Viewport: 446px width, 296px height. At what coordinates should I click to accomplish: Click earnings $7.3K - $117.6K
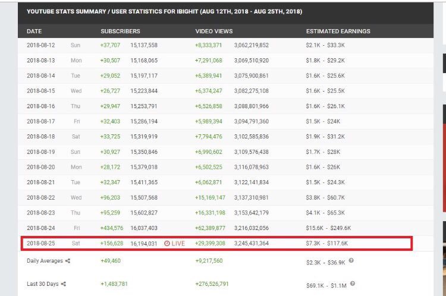tap(327, 243)
